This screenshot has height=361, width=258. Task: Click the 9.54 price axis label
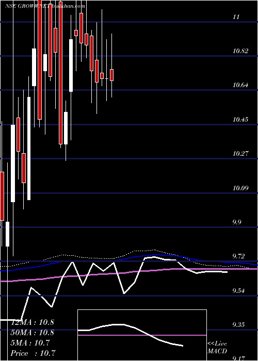pyautogui.click(x=239, y=290)
